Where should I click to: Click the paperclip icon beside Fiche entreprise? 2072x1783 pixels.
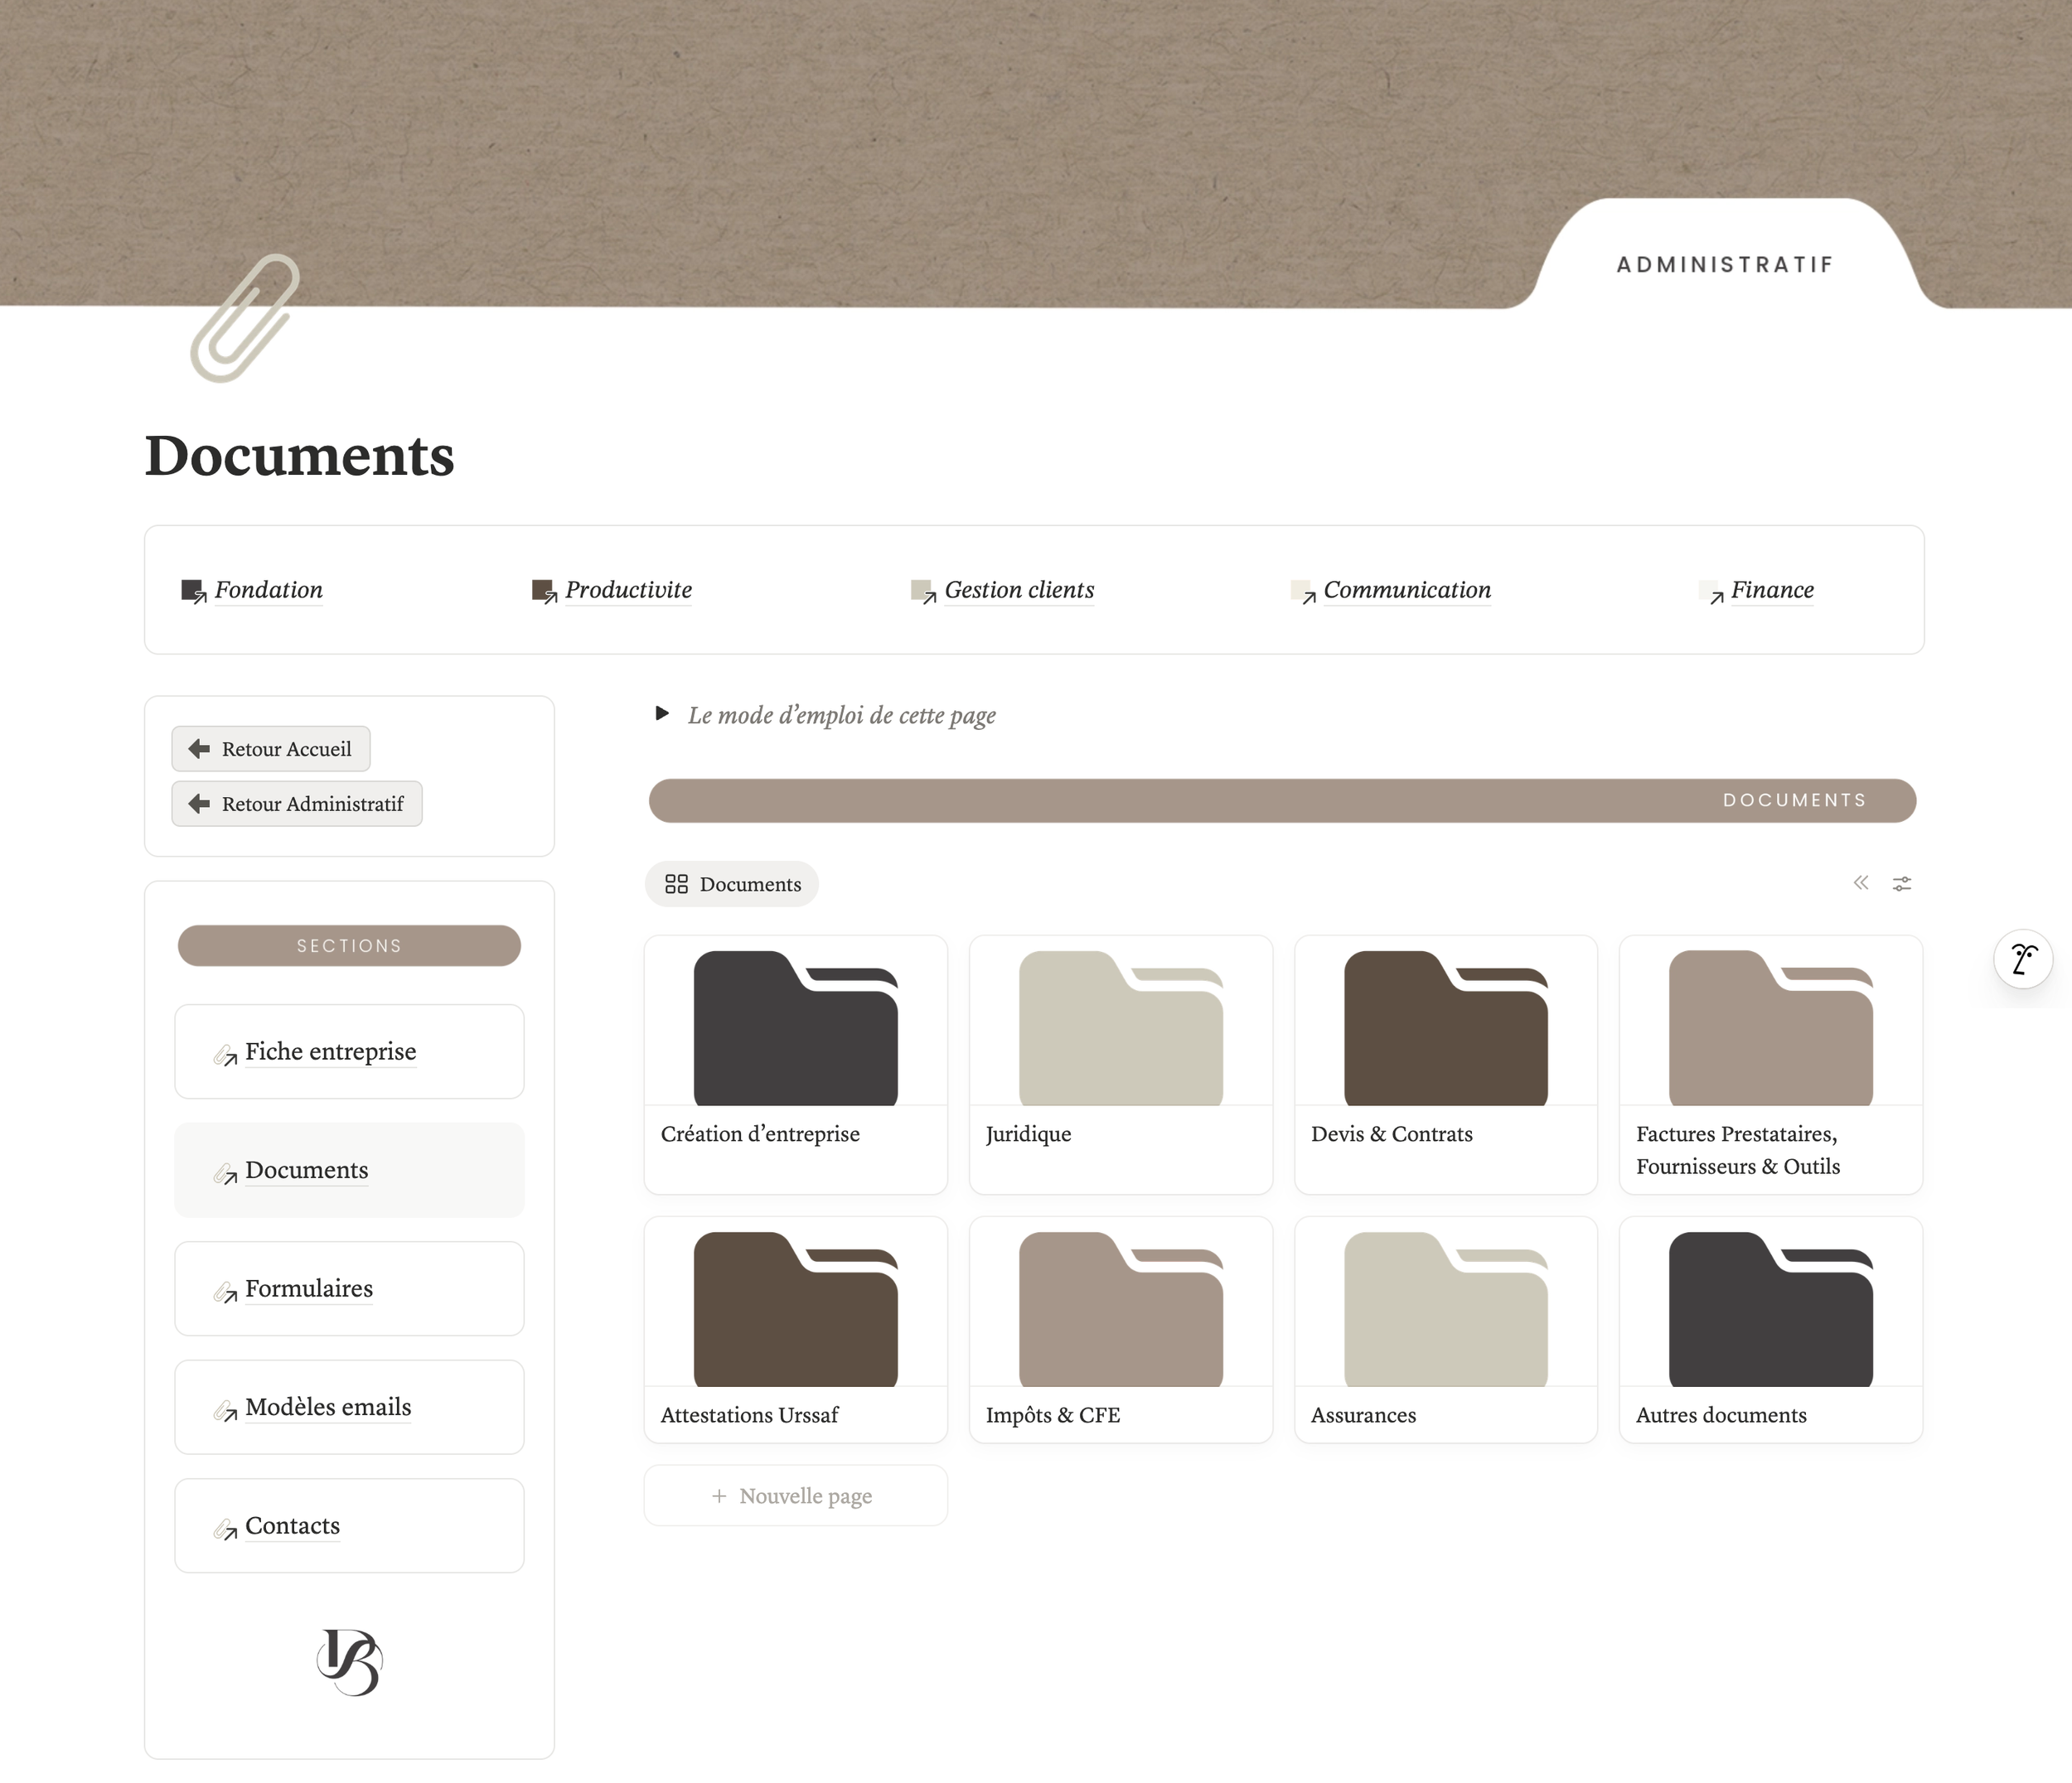click(225, 1056)
